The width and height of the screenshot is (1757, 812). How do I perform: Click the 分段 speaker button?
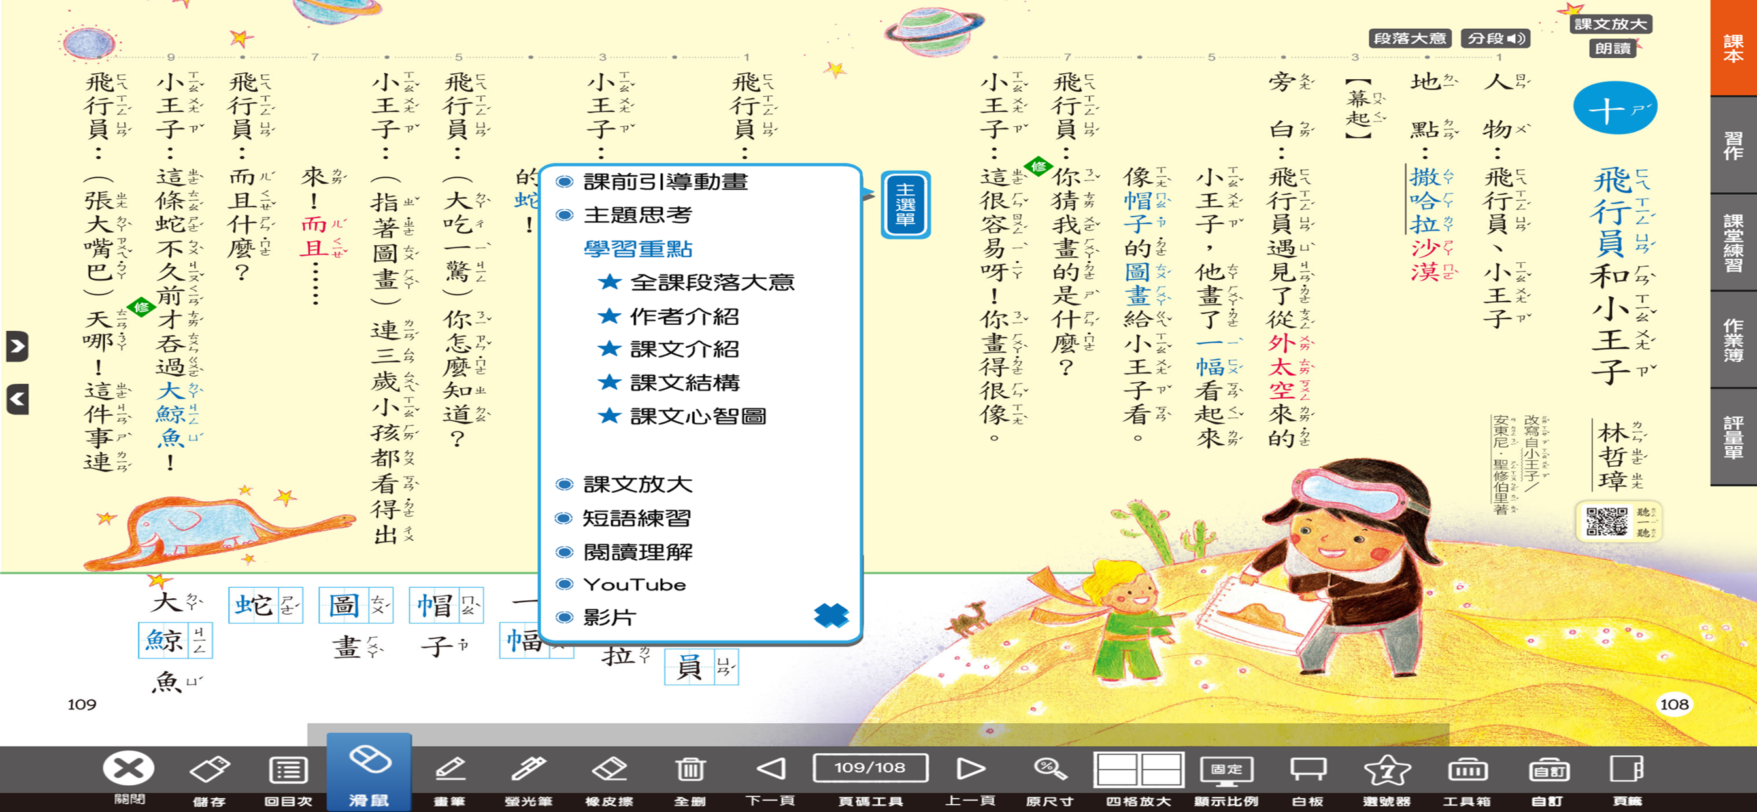(x=1496, y=39)
